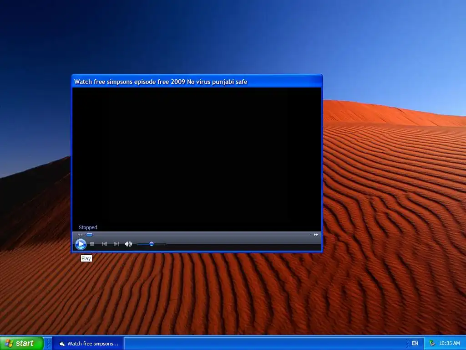Image resolution: width=466 pixels, height=350 pixels.
Task: Click the system tray network icon
Action: pyautogui.click(x=432, y=344)
